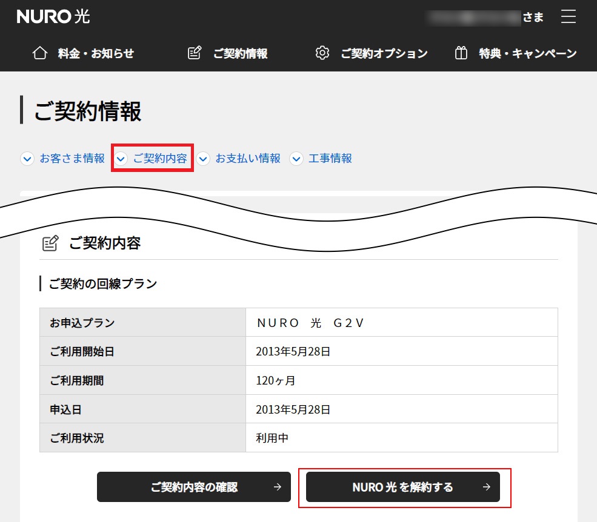Click the NURO 光 logo

[x=53, y=16]
